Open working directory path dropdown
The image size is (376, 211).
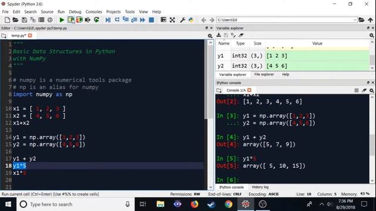click(355, 20)
